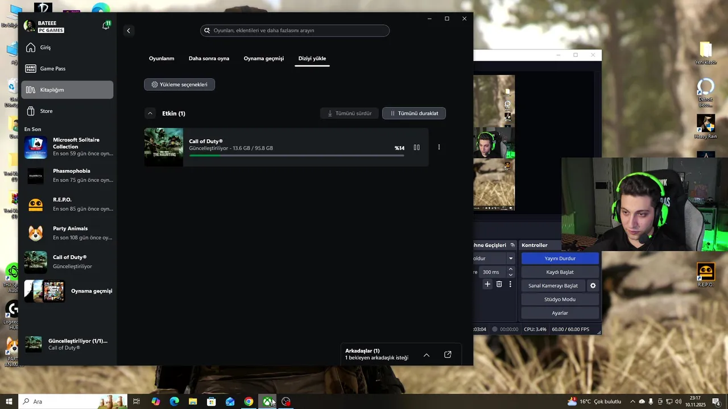Add a transition with OBS plus icon
The width and height of the screenshot is (728, 409).
click(x=487, y=284)
